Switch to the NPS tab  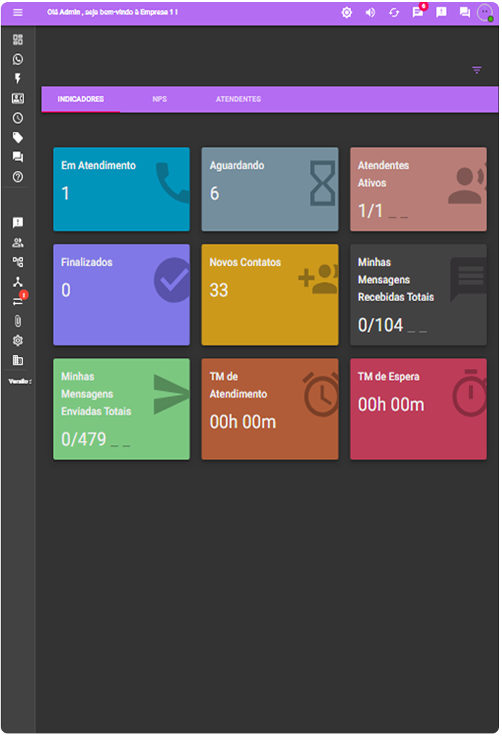159,99
